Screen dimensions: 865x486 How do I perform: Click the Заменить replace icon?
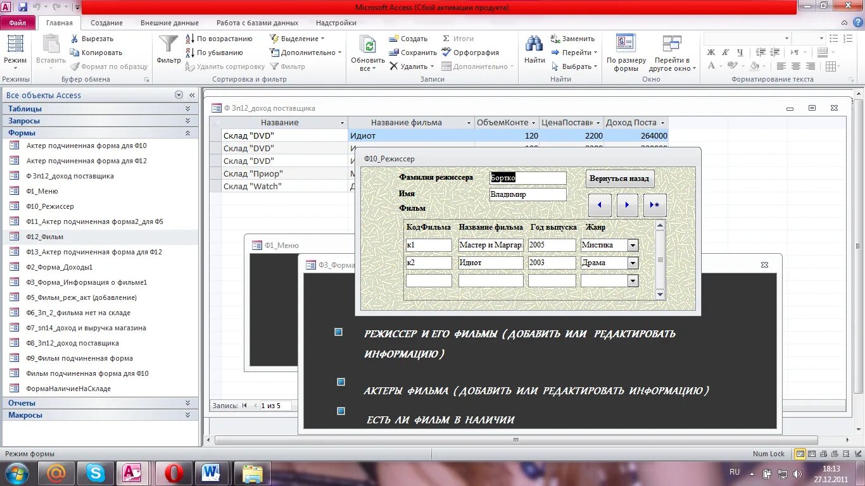pyautogui.click(x=555, y=39)
